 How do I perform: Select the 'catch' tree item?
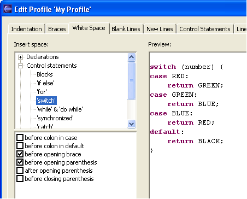tap(45, 126)
